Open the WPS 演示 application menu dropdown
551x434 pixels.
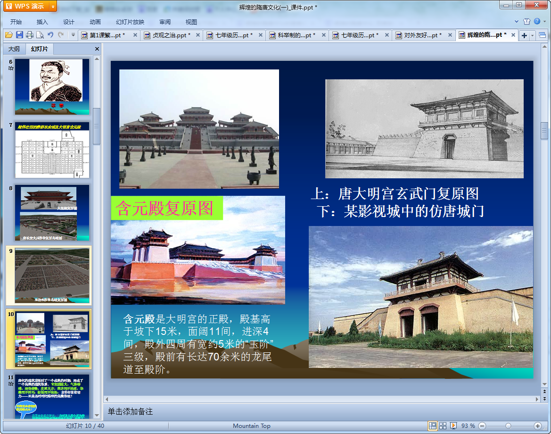click(x=52, y=6)
